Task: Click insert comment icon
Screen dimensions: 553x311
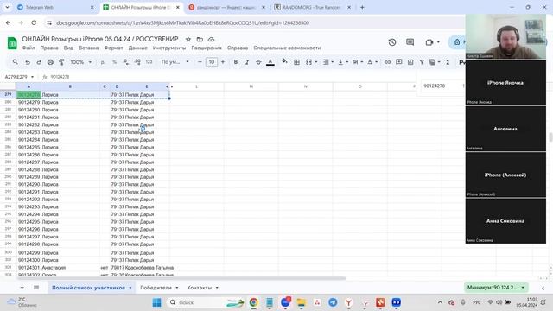Action: [x=399, y=62]
